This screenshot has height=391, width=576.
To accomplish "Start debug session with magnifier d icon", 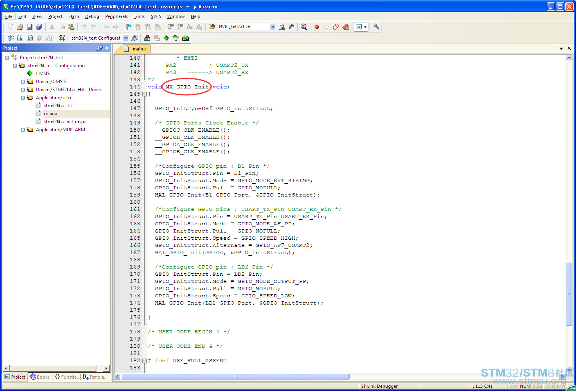I will pyautogui.click(x=304, y=27).
